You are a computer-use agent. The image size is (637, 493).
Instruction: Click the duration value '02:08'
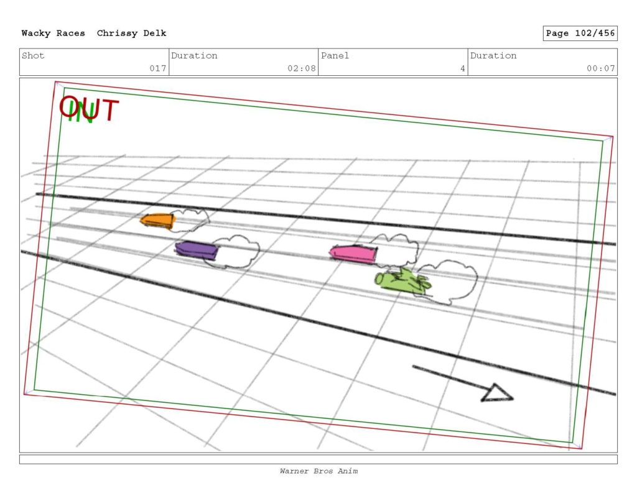click(x=302, y=68)
